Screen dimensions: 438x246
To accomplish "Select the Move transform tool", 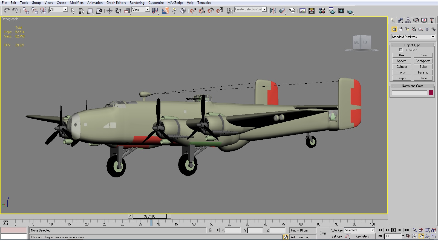I will 109,11.
